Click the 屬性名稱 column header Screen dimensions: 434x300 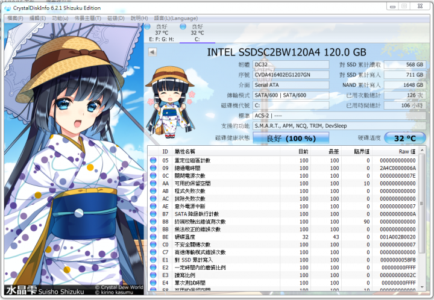point(226,152)
